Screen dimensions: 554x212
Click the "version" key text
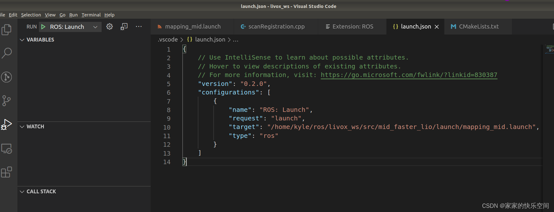click(215, 84)
